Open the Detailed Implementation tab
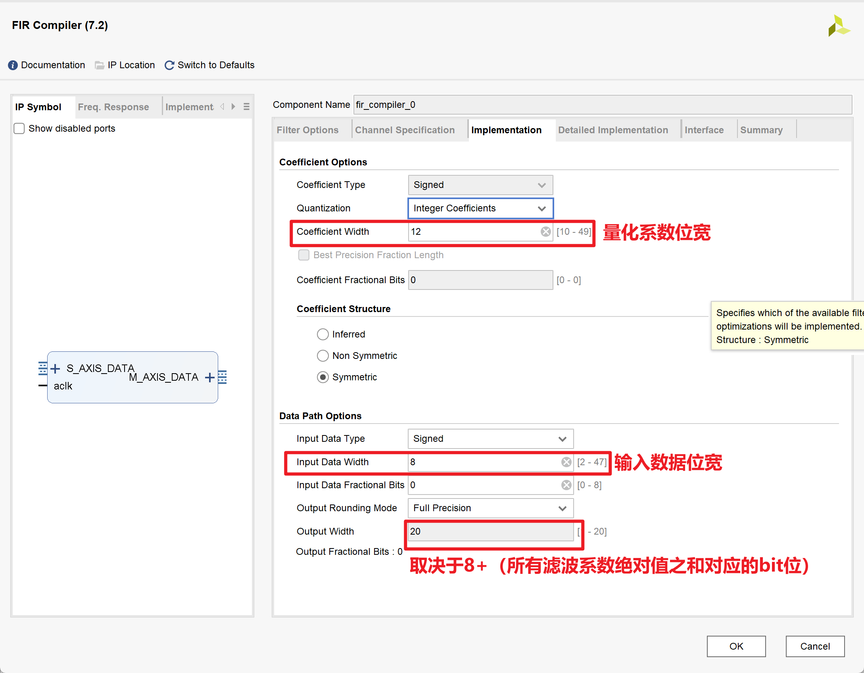 coord(613,130)
